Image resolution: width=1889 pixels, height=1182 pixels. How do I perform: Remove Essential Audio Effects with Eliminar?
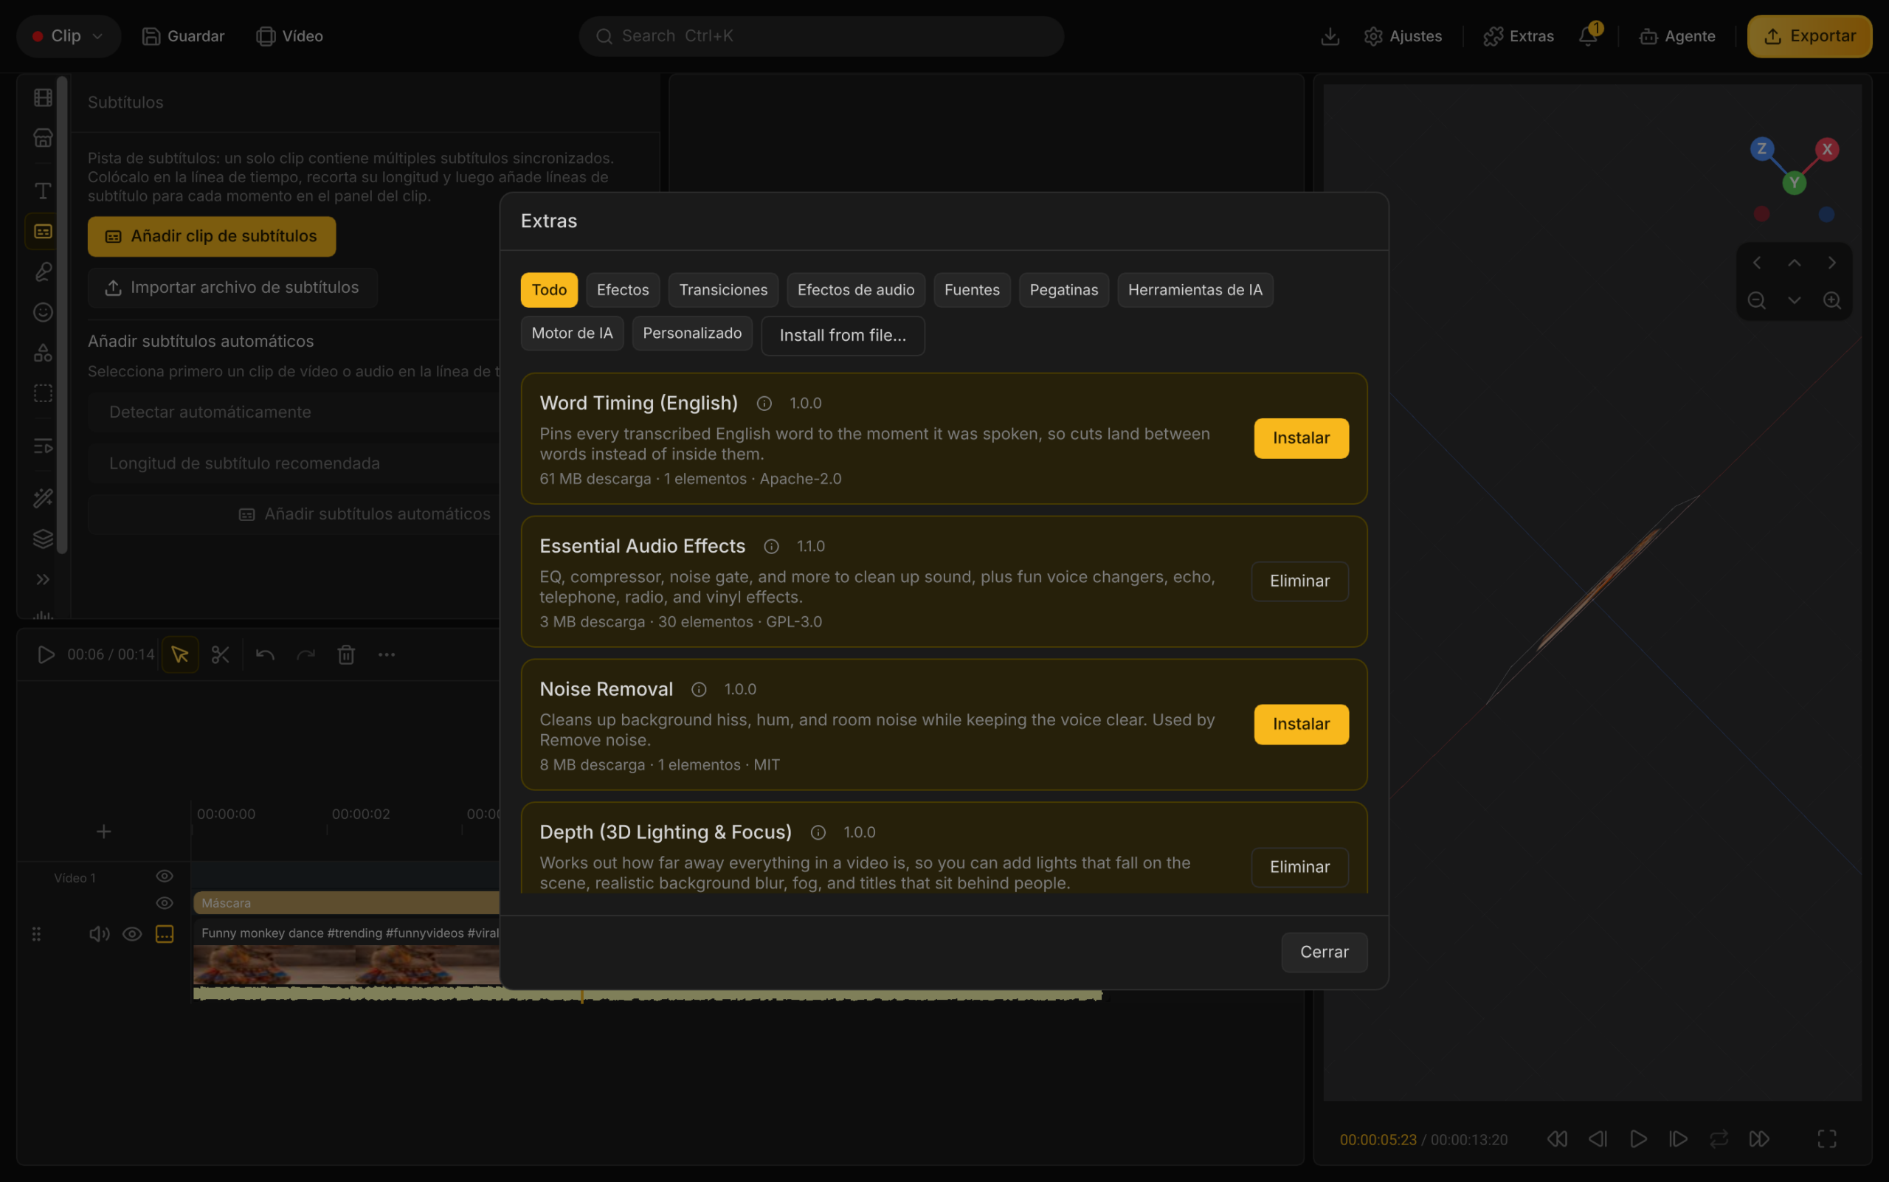pos(1299,581)
